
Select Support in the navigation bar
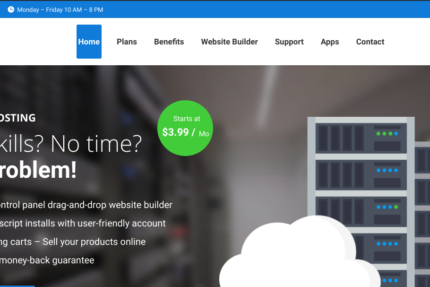pyautogui.click(x=289, y=42)
